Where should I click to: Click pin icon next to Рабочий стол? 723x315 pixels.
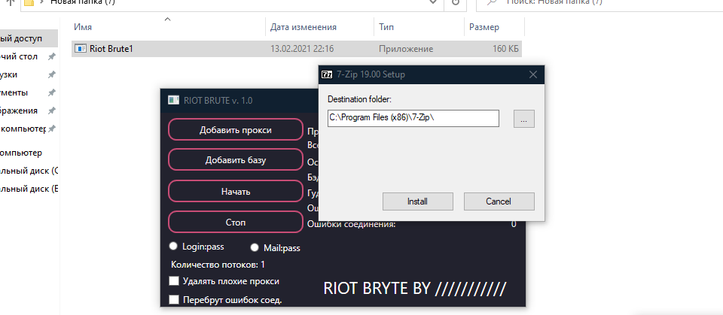(52, 56)
